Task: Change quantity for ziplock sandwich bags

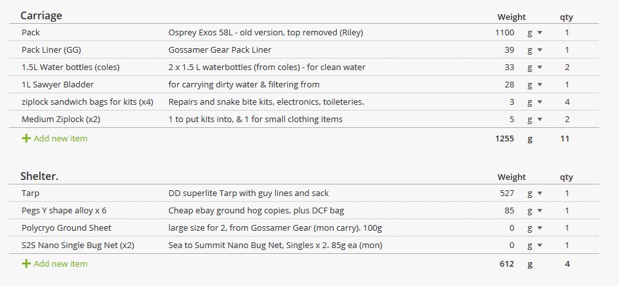Action: click(x=567, y=102)
